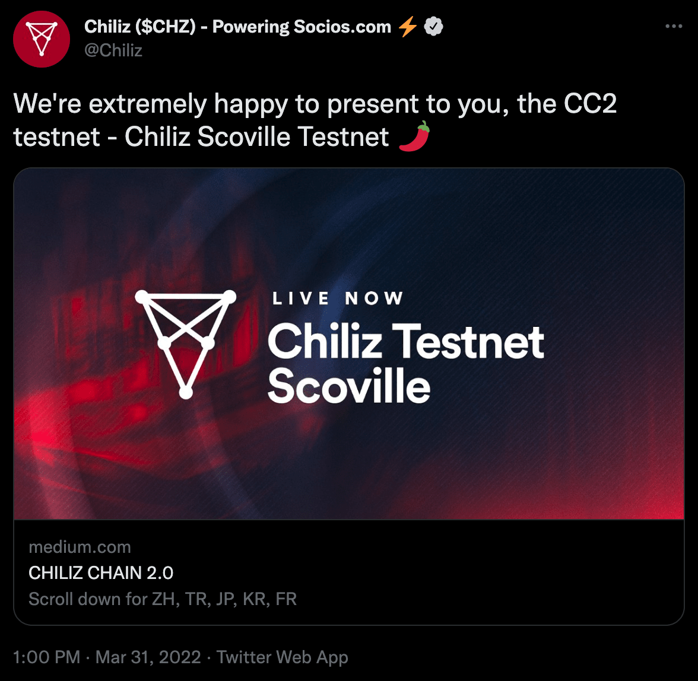Open the @Chiliz handle link

click(x=113, y=50)
